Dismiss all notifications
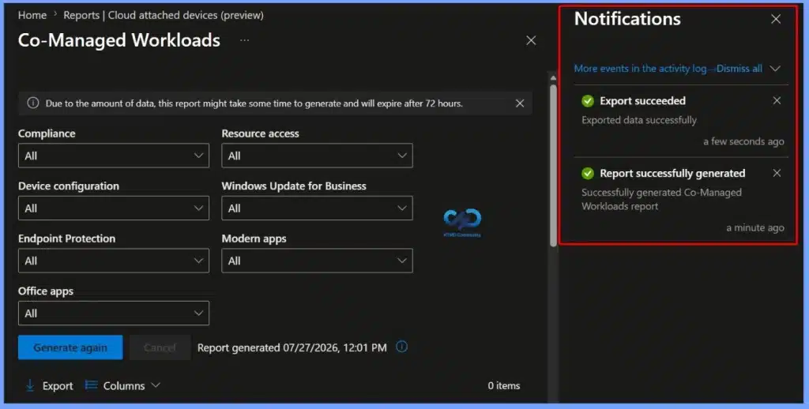 pyautogui.click(x=739, y=69)
